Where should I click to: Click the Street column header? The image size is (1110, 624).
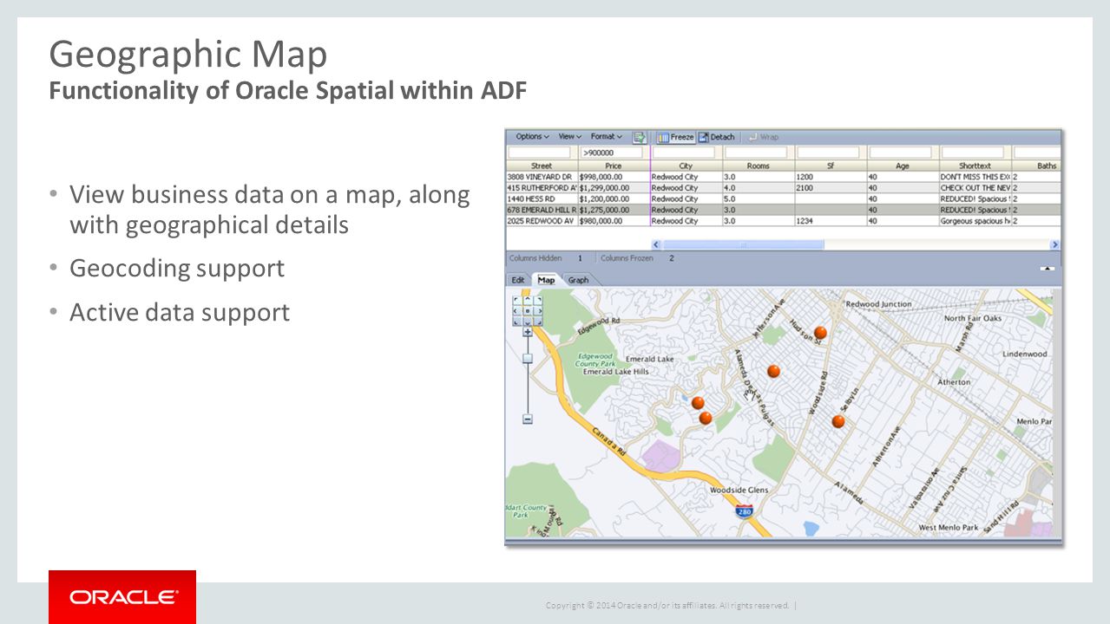coord(542,166)
